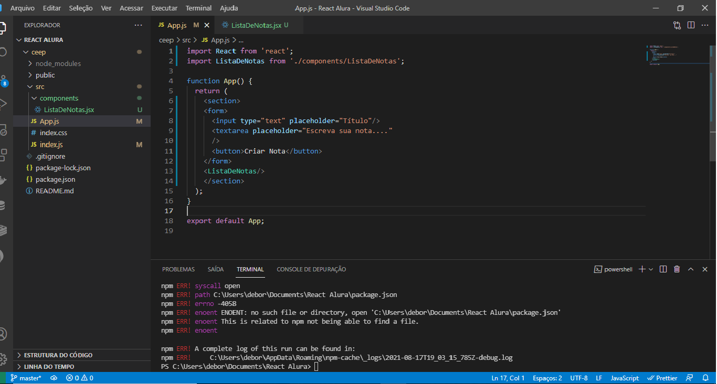The height and width of the screenshot is (384, 717).
Task: Split the terminal pane
Action: coord(663,269)
